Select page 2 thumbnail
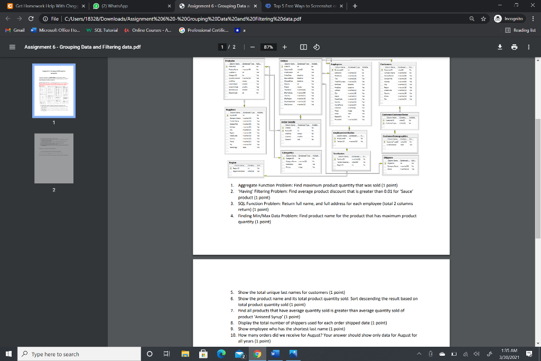This screenshot has height=361, width=541. click(54, 159)
